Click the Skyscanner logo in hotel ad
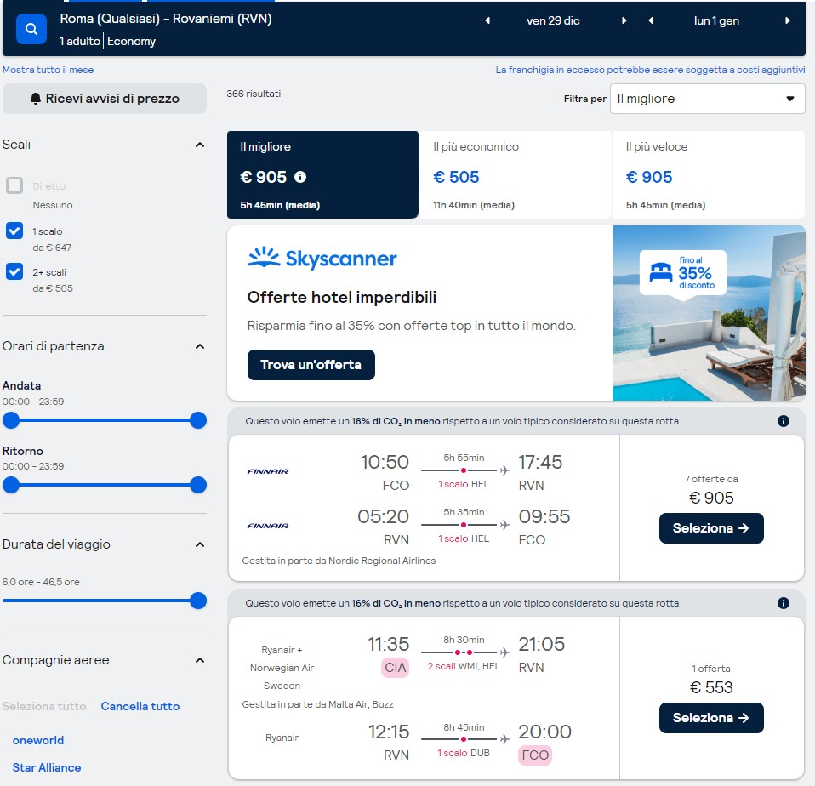The image size is (815, 786). (322, 258)
